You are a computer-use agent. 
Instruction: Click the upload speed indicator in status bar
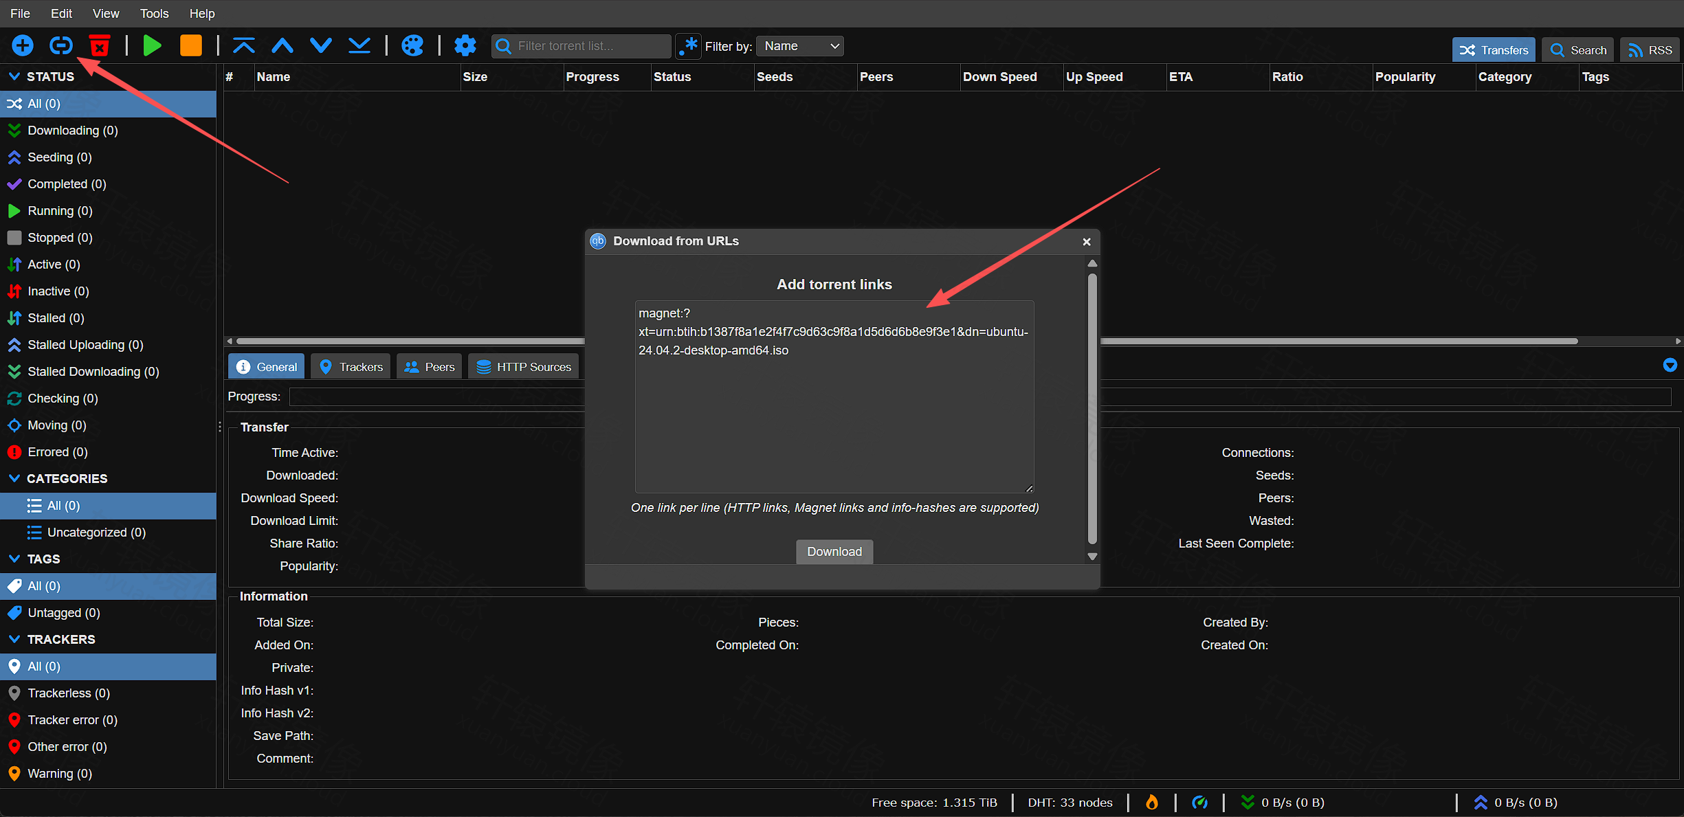(1516, 803)
